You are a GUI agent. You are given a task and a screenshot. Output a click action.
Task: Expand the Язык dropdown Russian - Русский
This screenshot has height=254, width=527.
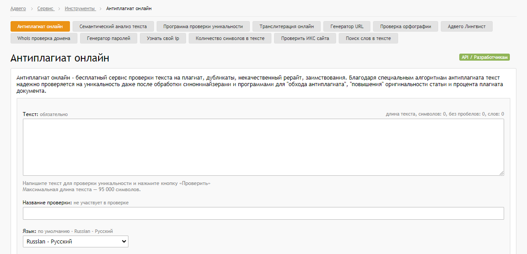(x=75, y=241)
